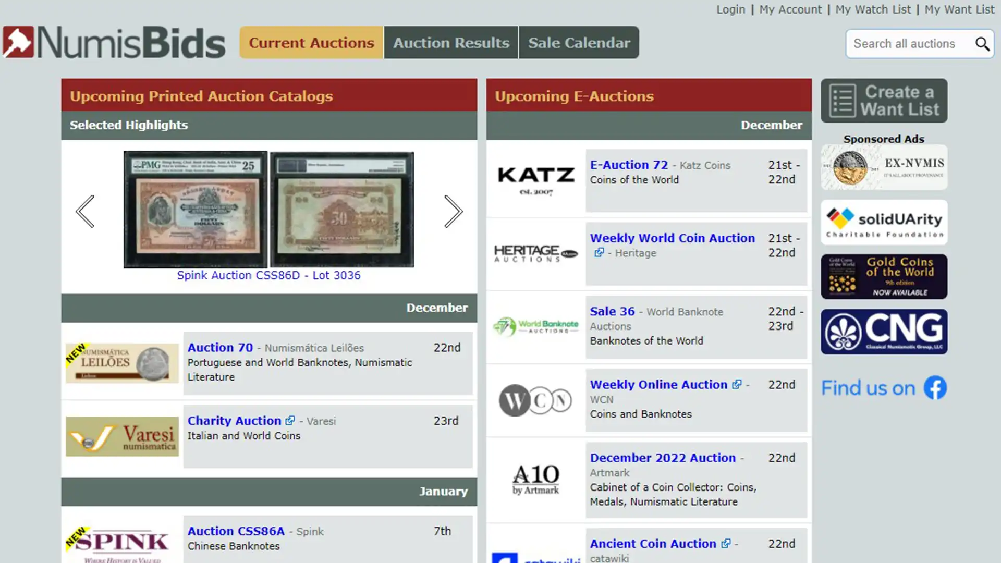Switch to Current Auctions tab
This screenshot has height=563, width=1001.
point(311,43)
